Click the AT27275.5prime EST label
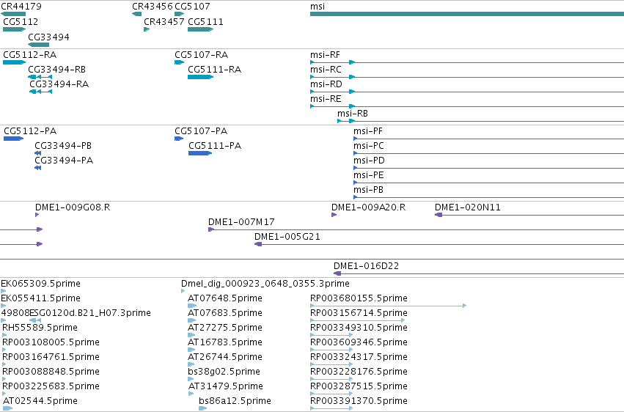Image resolution: width=624 pixels, height=412 pixels. coord(225,328)
